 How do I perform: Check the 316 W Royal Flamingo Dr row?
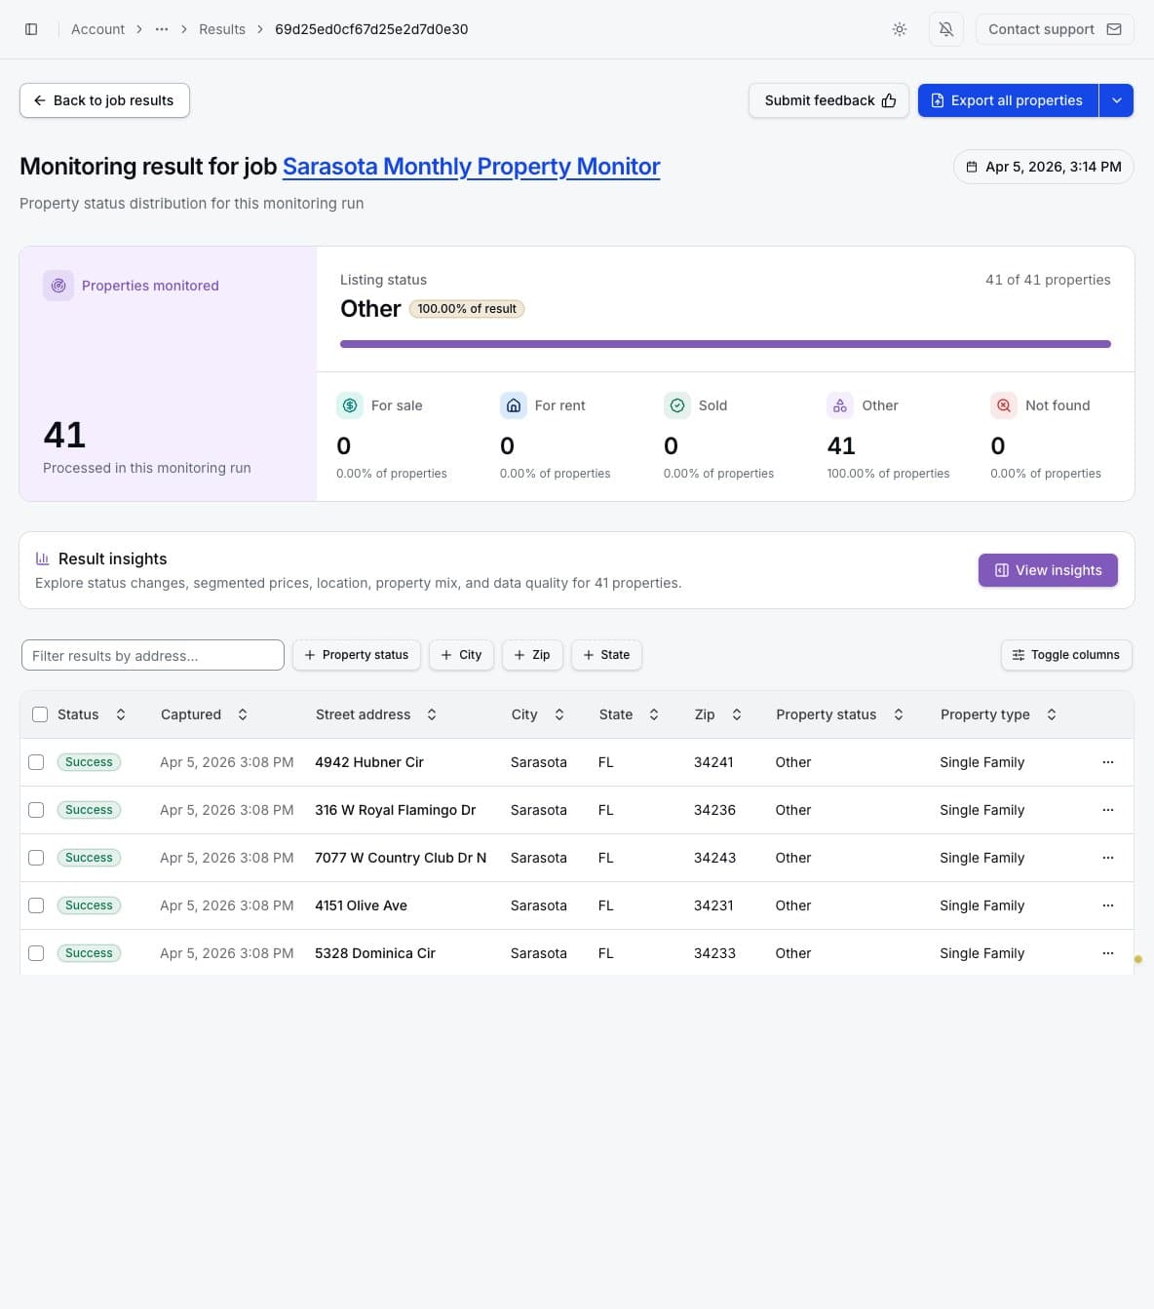click(36, 810)
